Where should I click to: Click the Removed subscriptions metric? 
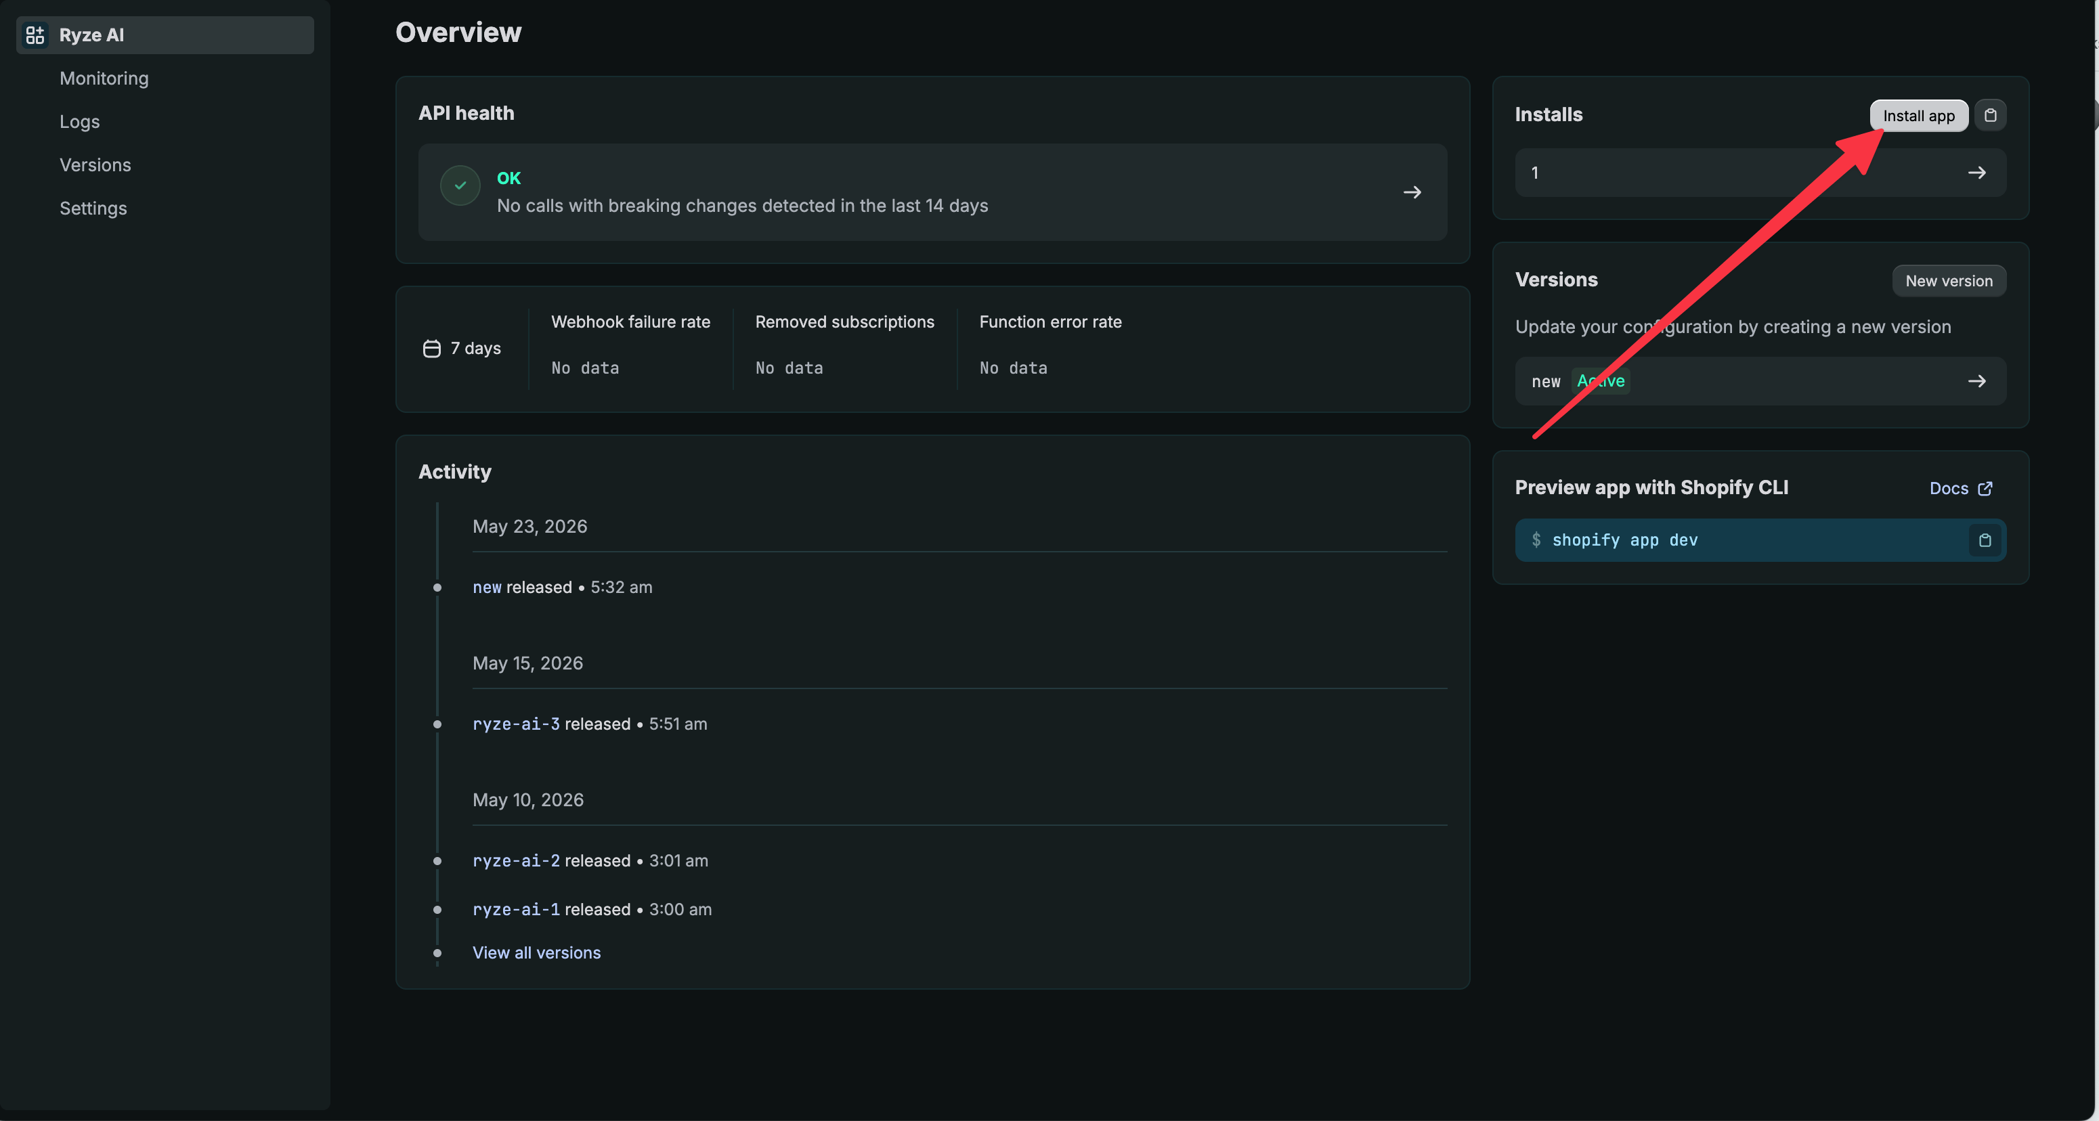click(844, 345)
